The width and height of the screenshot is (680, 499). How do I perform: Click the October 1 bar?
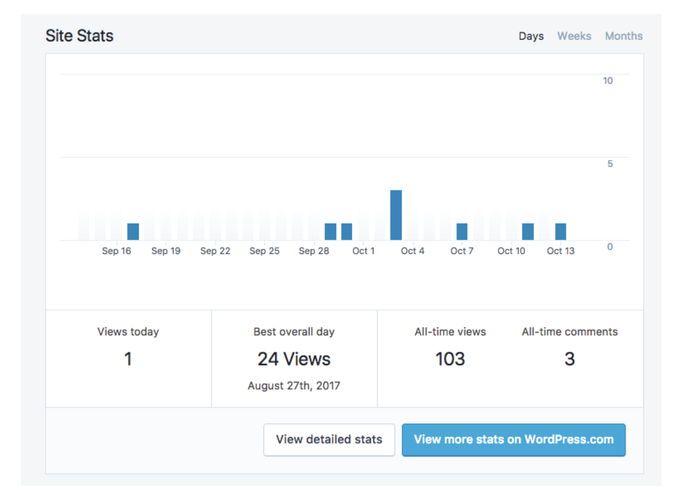347,231
